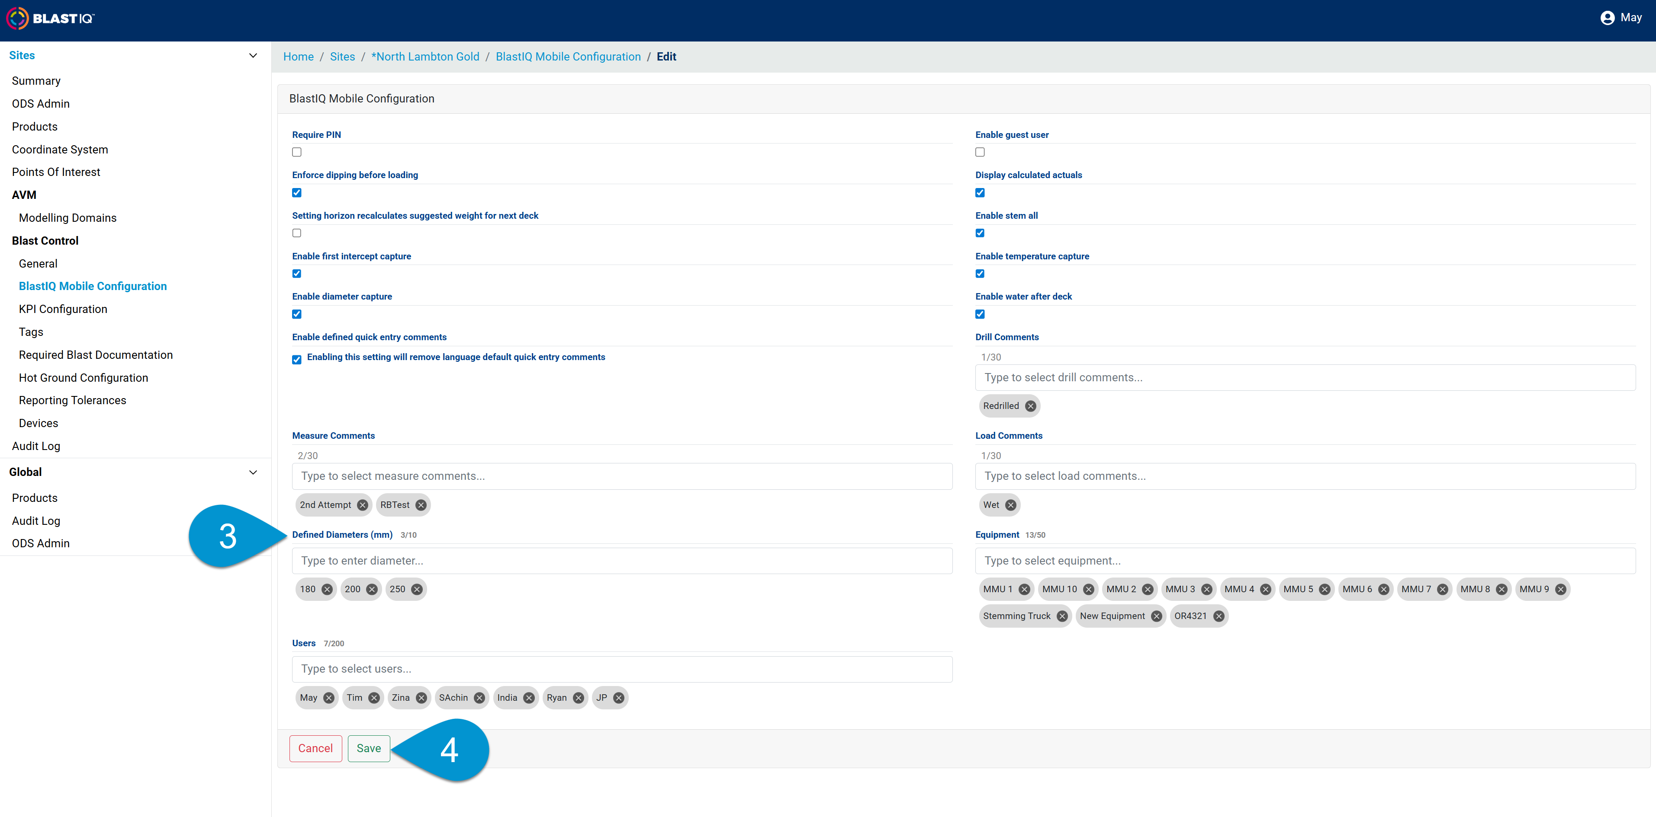Remove the RBTest measure comment
Viewport: 1656px width, 817px height.
pyautogui.click(x=421, y=505)
